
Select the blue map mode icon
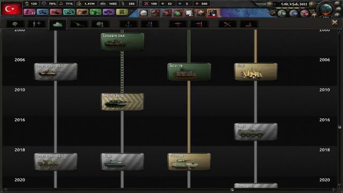click(x=293, y=13)
